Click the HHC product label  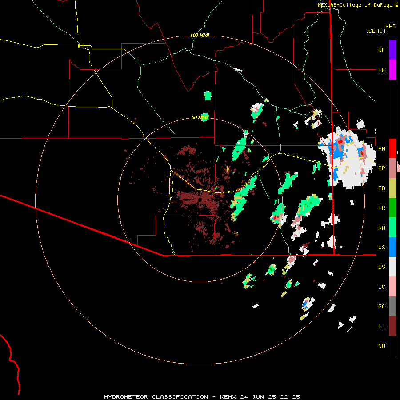click(390, 27)
